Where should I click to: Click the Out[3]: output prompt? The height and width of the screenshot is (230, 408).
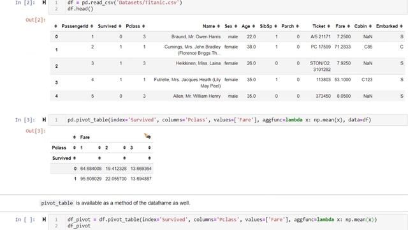[36, 131]
